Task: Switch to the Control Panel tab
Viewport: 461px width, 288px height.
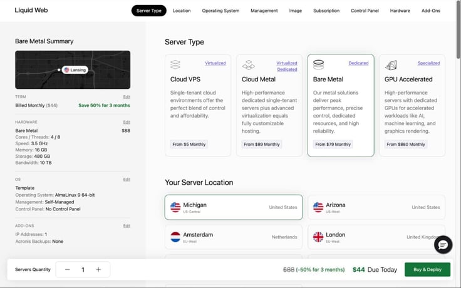Action: [x=365, y=11]
